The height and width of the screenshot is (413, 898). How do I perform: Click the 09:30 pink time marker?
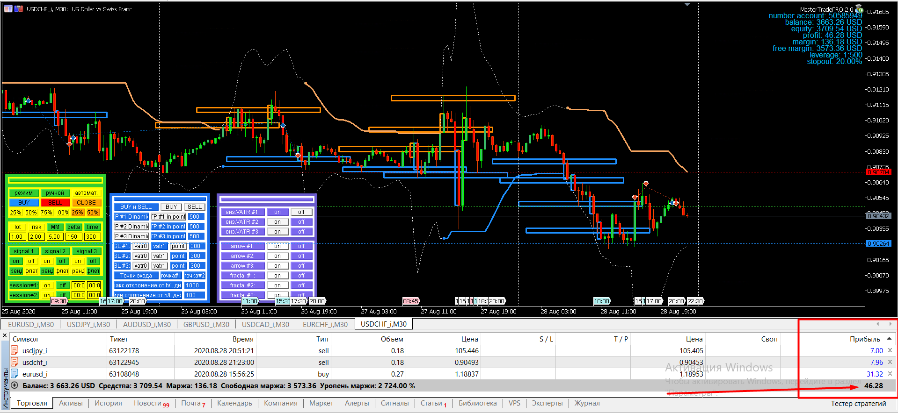pyautogui.click(x=58, y=301)
